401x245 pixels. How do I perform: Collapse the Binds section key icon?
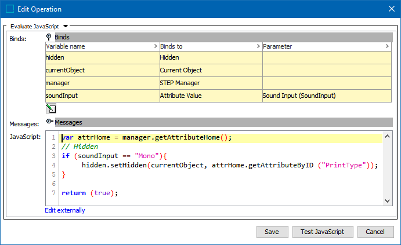tap(49, 37)
